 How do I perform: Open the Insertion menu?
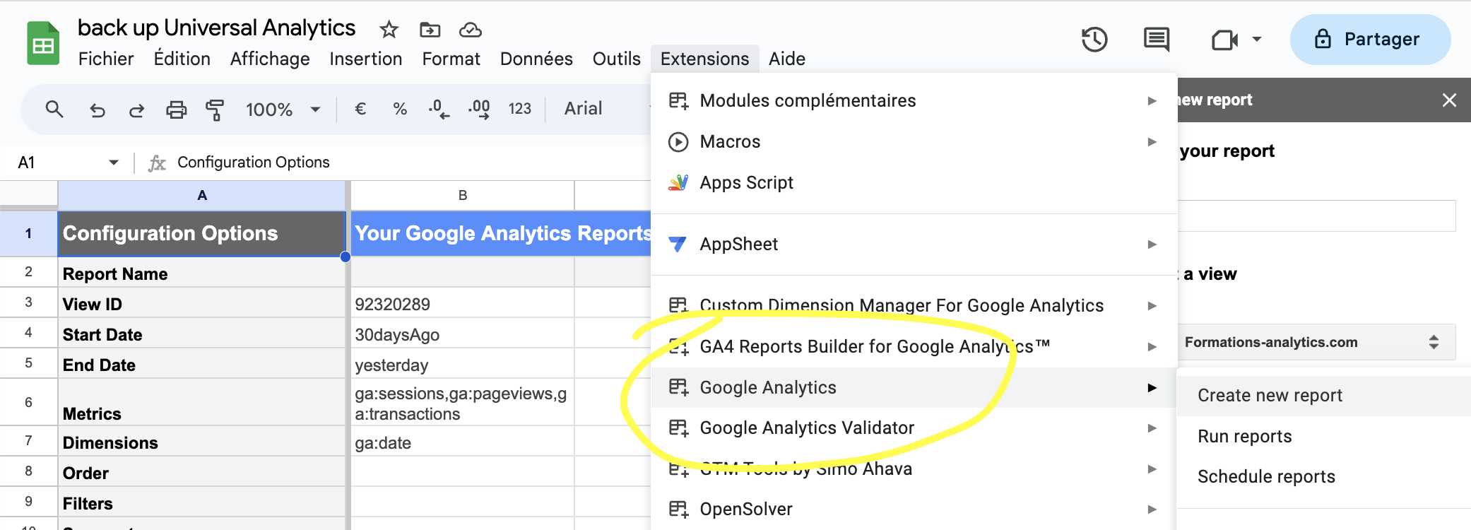tap(366, 59)
